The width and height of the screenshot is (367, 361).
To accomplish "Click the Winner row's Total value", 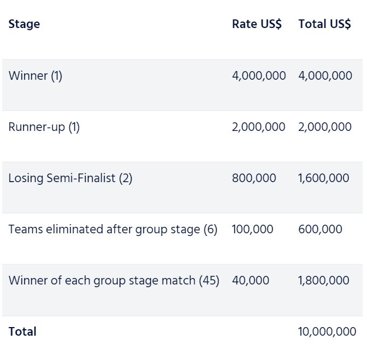I will pyautogui.click(x=325, y=76).
